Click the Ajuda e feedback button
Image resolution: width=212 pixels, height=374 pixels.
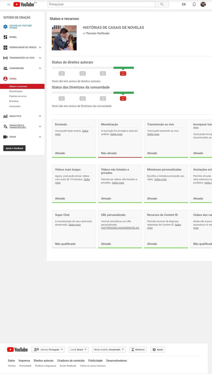[14, 148]
